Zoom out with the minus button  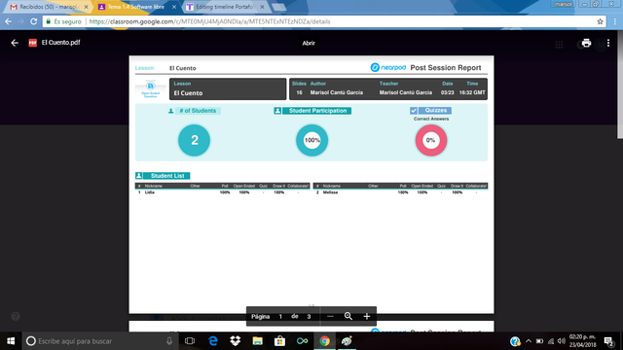330,316
